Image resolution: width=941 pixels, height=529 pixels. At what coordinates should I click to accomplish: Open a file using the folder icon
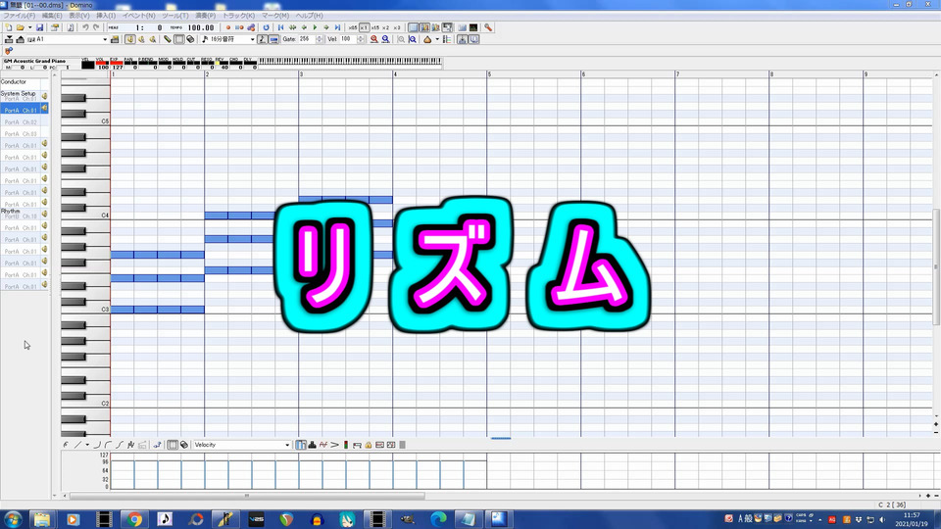20,27
